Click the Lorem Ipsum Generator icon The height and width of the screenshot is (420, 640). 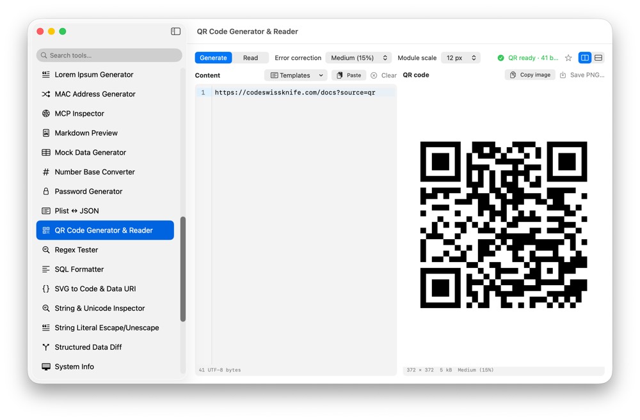coord(46,75)
